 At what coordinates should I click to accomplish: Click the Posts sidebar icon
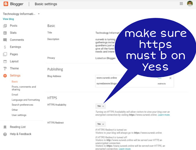click(x=5, y=26)
